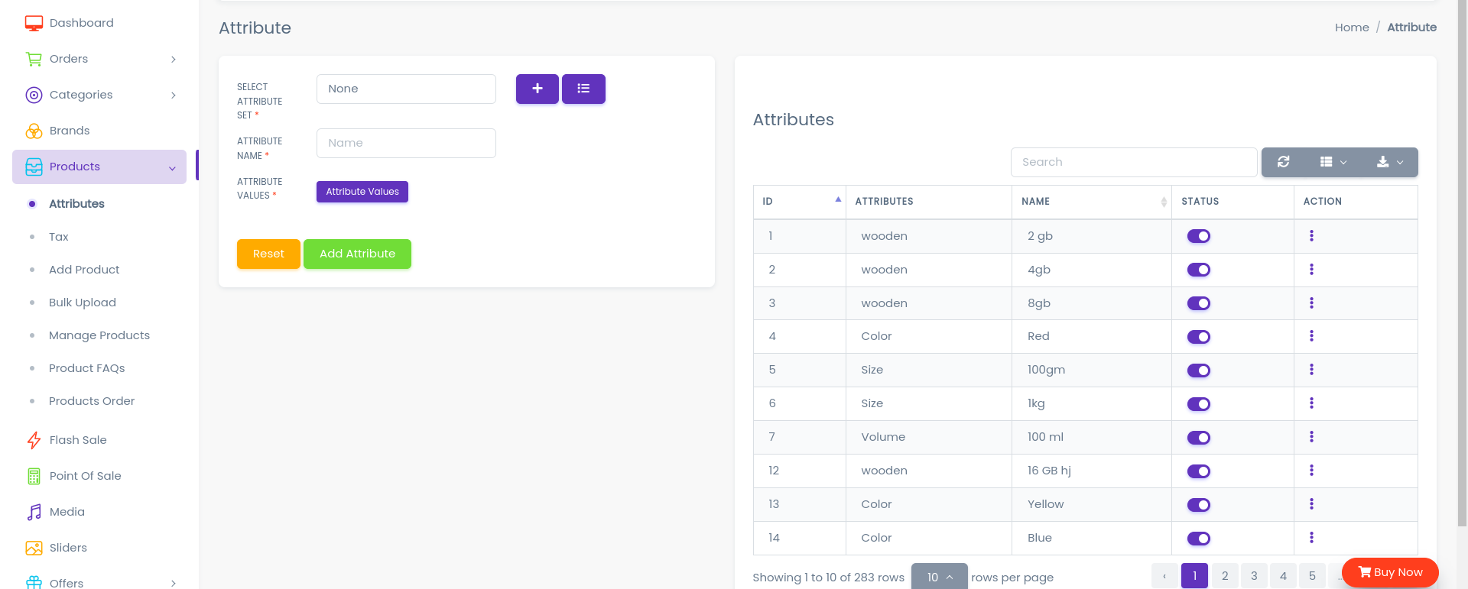Change rows per page dropdown

(x=939, y=577)
